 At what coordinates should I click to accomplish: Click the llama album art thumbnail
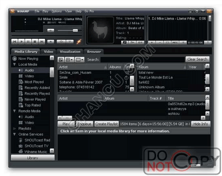100,30
